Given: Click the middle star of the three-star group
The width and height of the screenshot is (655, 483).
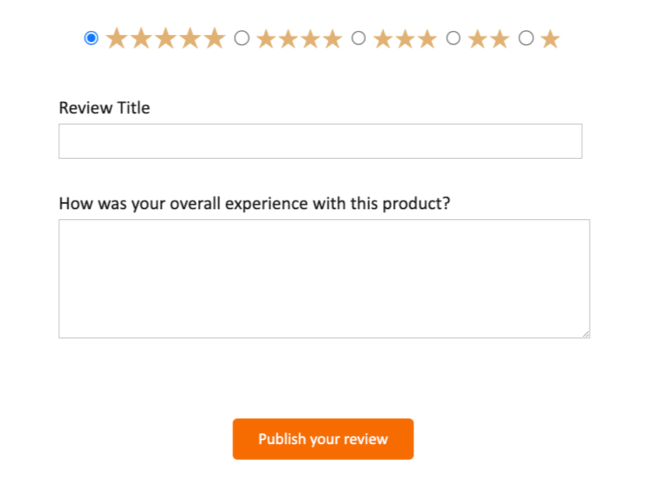Looking at the screenshot, I should coord(405,39).
